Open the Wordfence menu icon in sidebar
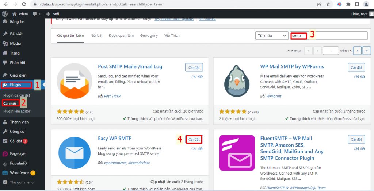The width and height of the screenshot is (374, 191). [x=5, y=173]
